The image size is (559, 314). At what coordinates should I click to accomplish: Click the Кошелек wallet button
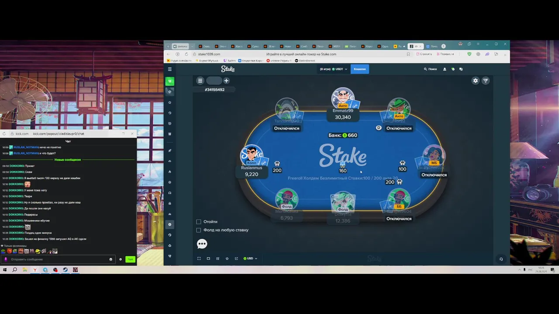coord(360,69)
